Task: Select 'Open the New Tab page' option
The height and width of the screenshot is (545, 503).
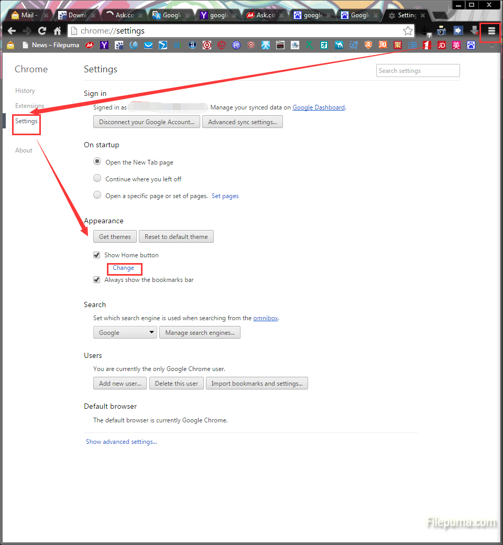Action: [x=97, y=162]
